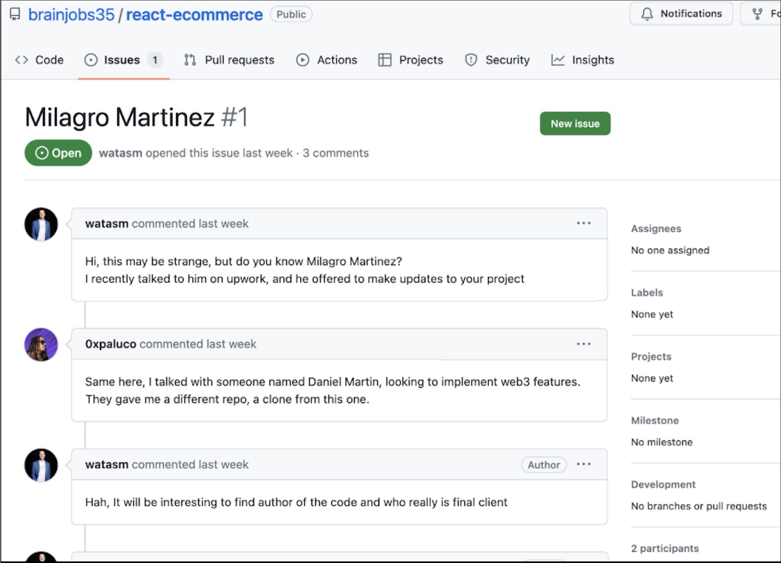Viewport: 781px width, 563px height.
Task: Open options menu on Author comment
Action: coord(583,464)
